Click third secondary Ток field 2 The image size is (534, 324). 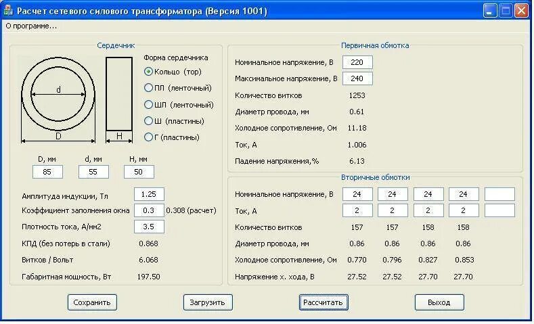coord(428,210)
